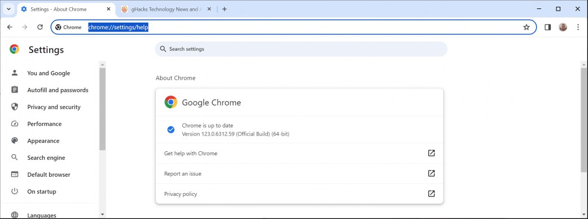Open Report an issue link
The width and height of the screenshot is (588, 219).
pos(299,174)
